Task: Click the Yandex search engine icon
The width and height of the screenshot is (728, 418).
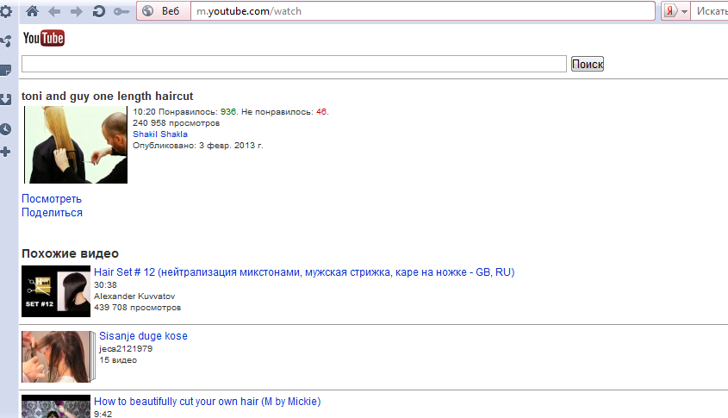Action: (669, 11)
